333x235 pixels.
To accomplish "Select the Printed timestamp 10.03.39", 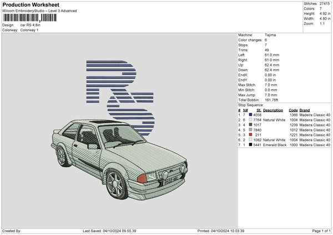I will (x=237, y=231).
